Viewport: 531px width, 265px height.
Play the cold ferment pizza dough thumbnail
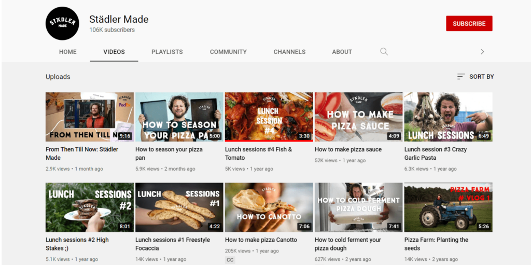tap(359, 207)
